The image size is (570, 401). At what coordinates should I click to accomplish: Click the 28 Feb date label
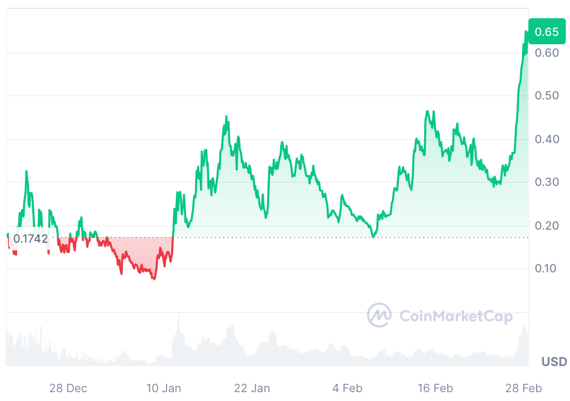[524, 388]
